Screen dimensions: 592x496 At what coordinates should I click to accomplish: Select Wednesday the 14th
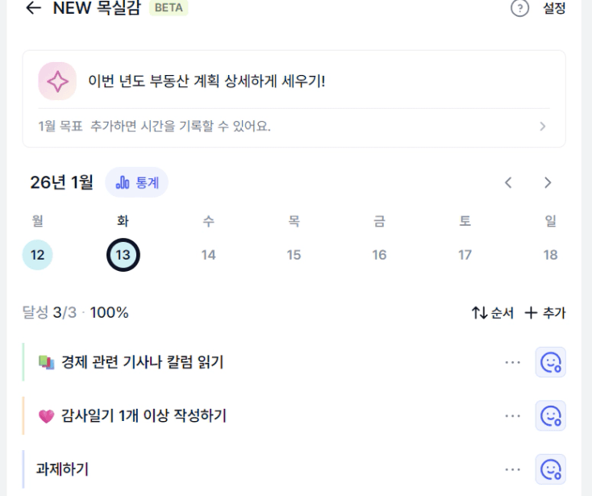tap(208, 255)
